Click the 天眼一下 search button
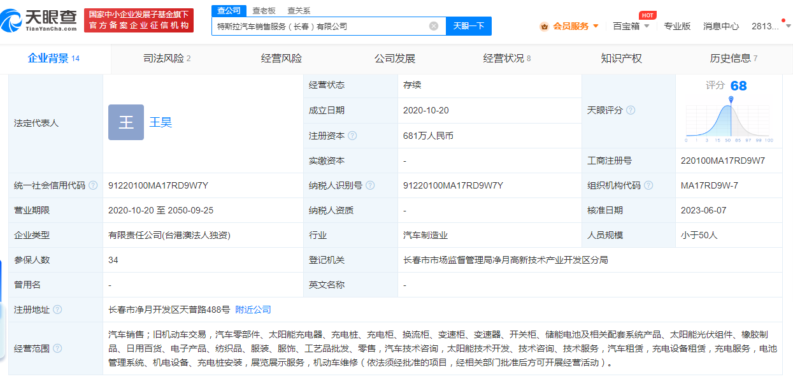Image resolution: width=793 pixels, height=379 pixels. tap(468, 26)
